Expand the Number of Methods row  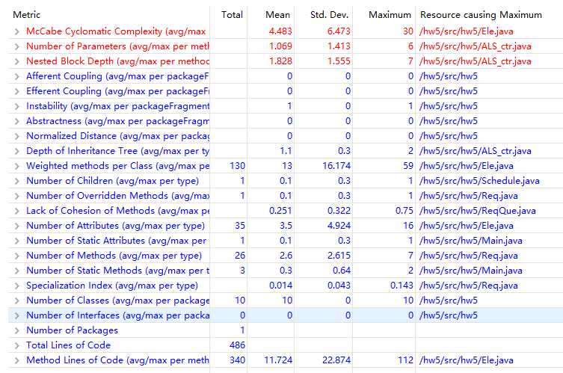pos(17,256)
